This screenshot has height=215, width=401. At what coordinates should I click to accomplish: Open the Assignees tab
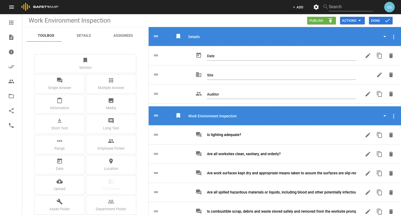coord(123,35)
